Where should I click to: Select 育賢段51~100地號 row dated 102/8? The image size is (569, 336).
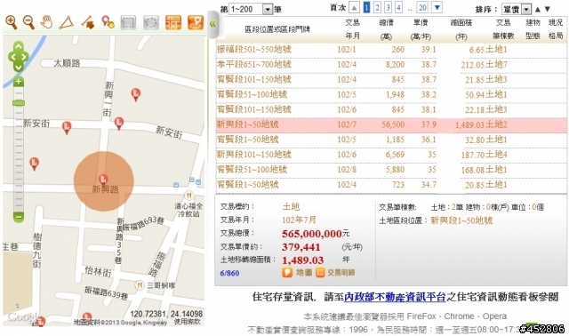(x=391, y=170)
